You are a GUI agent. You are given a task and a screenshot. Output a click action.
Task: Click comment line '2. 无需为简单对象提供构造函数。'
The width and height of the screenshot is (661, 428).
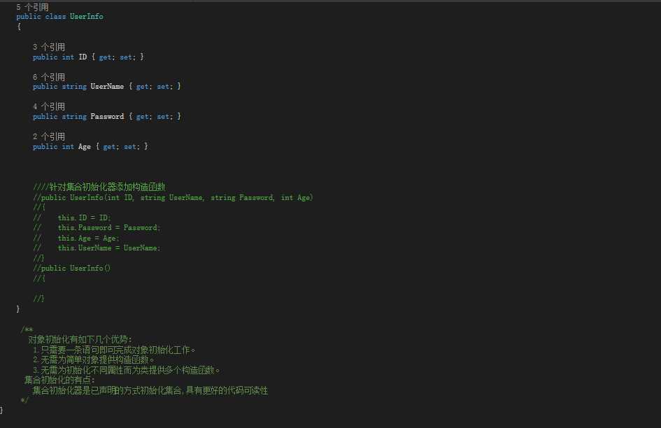[94, 359]
